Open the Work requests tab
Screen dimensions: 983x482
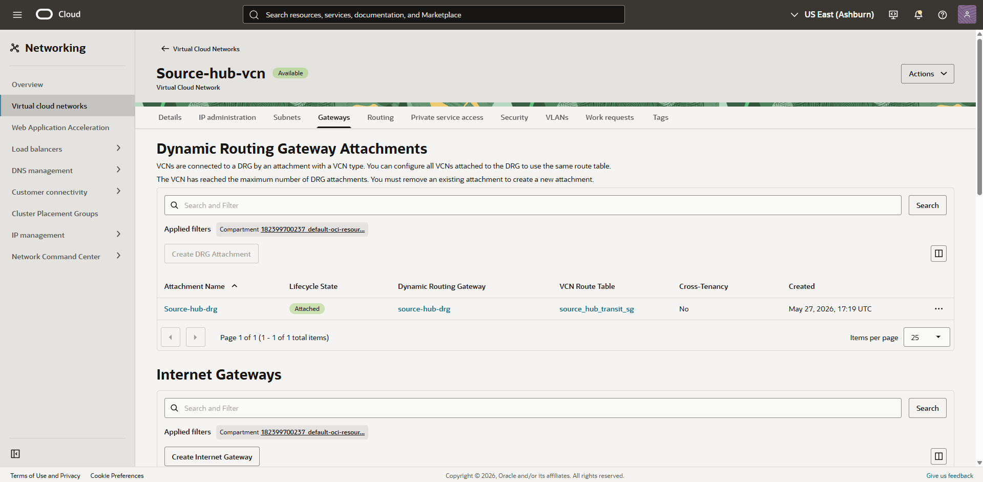[x=610, y=117]
